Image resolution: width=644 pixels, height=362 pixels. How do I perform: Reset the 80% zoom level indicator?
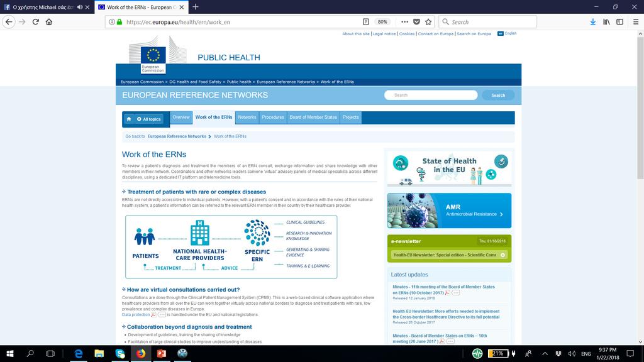382,22
